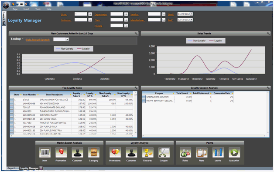Expand the Start date dropdown
Screen dimensions: 274x172
pos(192,14)
